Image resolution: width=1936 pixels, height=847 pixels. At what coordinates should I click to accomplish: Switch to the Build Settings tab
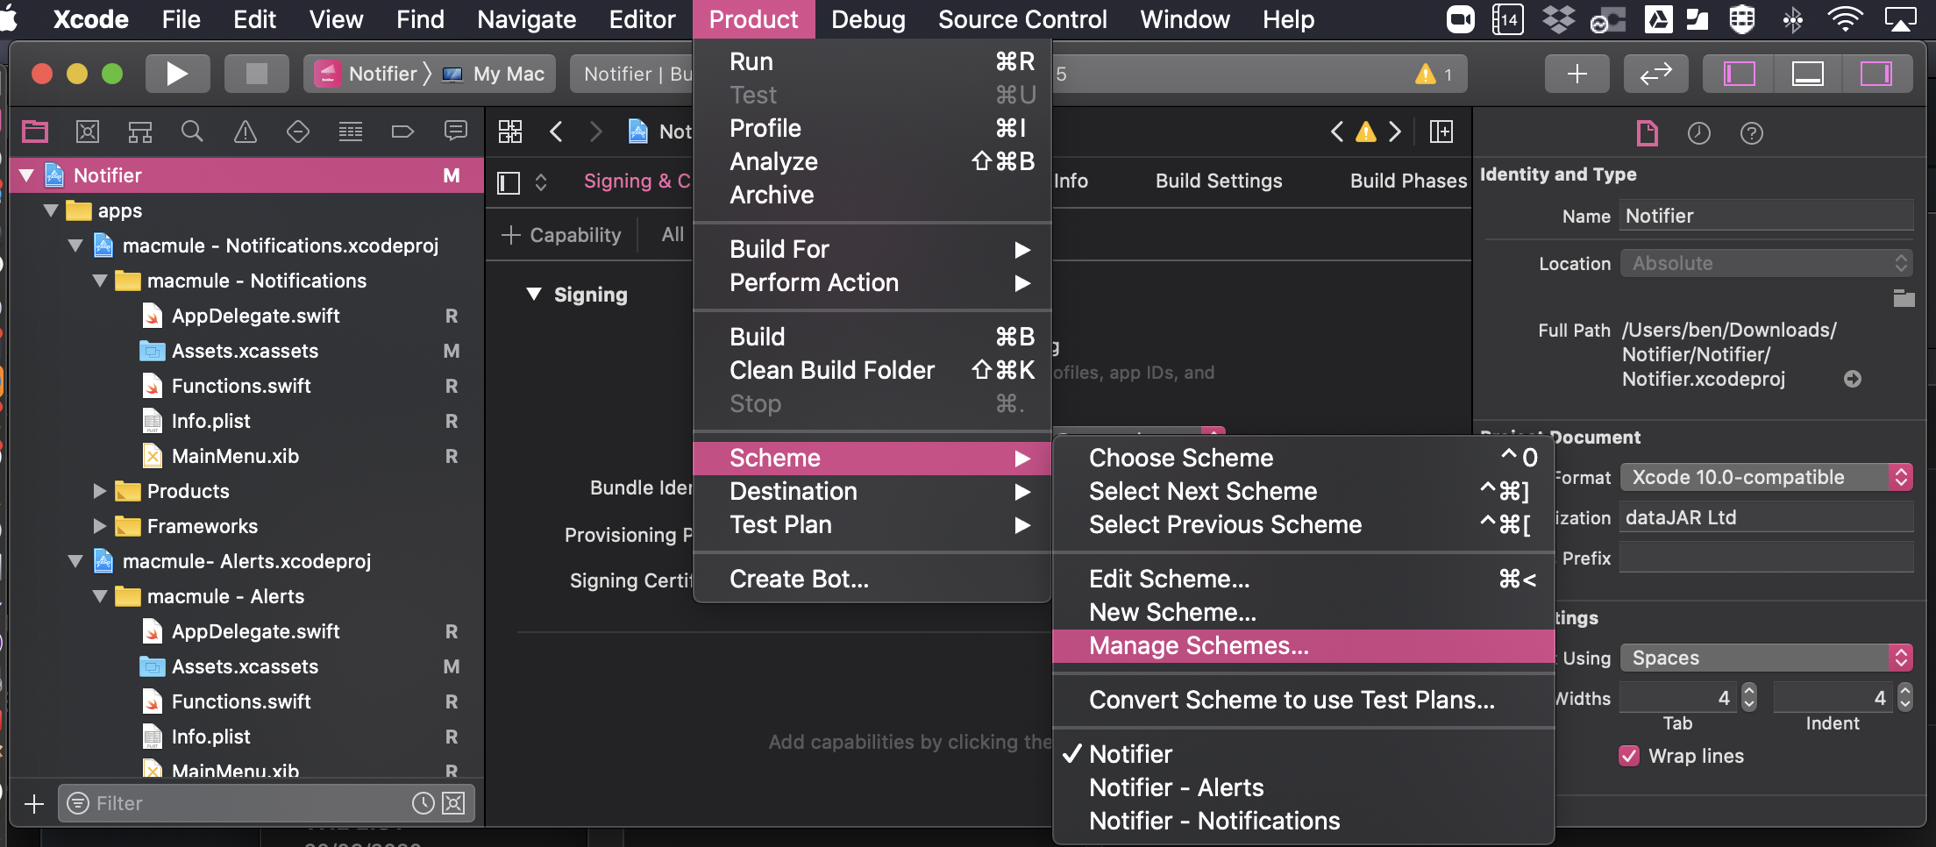tap(1219, 181)
